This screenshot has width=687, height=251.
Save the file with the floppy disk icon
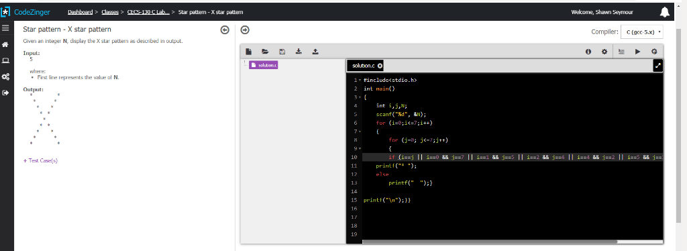282,51
